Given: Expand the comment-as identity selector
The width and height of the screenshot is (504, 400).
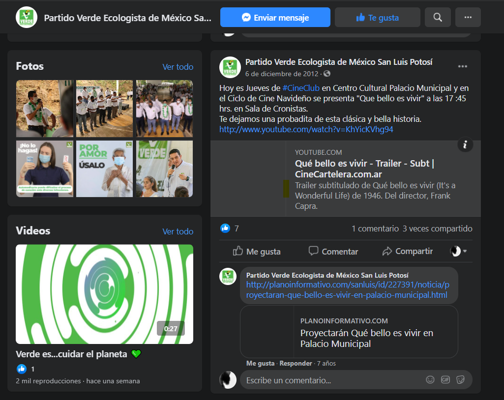Looking at the screenshot, I should 458,251.
